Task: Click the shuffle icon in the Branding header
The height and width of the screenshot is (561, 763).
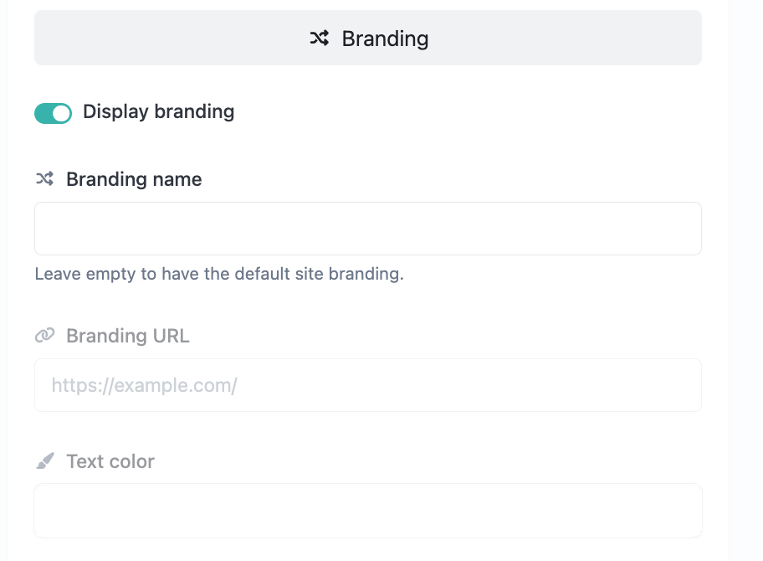Action: point(319,38)
